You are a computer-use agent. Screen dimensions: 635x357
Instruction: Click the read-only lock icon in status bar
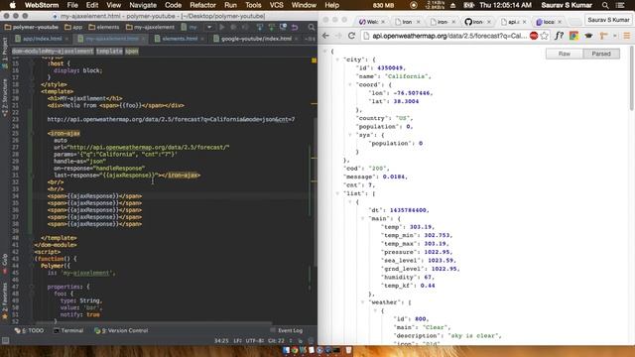[x=301, y=341]
